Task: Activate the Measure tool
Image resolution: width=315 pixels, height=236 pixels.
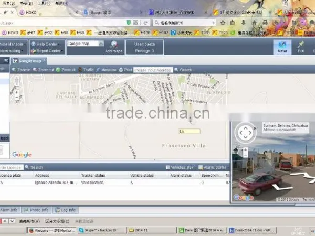Action: (106, 70)
